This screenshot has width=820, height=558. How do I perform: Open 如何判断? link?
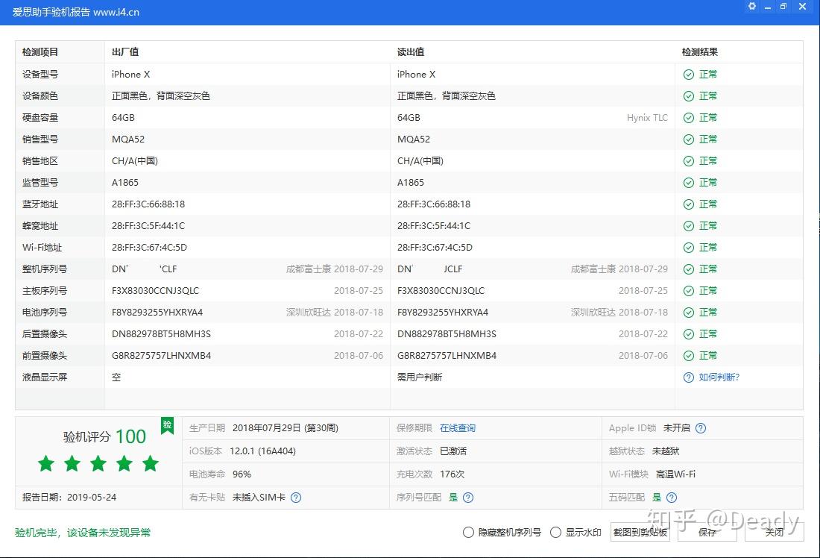719,377
